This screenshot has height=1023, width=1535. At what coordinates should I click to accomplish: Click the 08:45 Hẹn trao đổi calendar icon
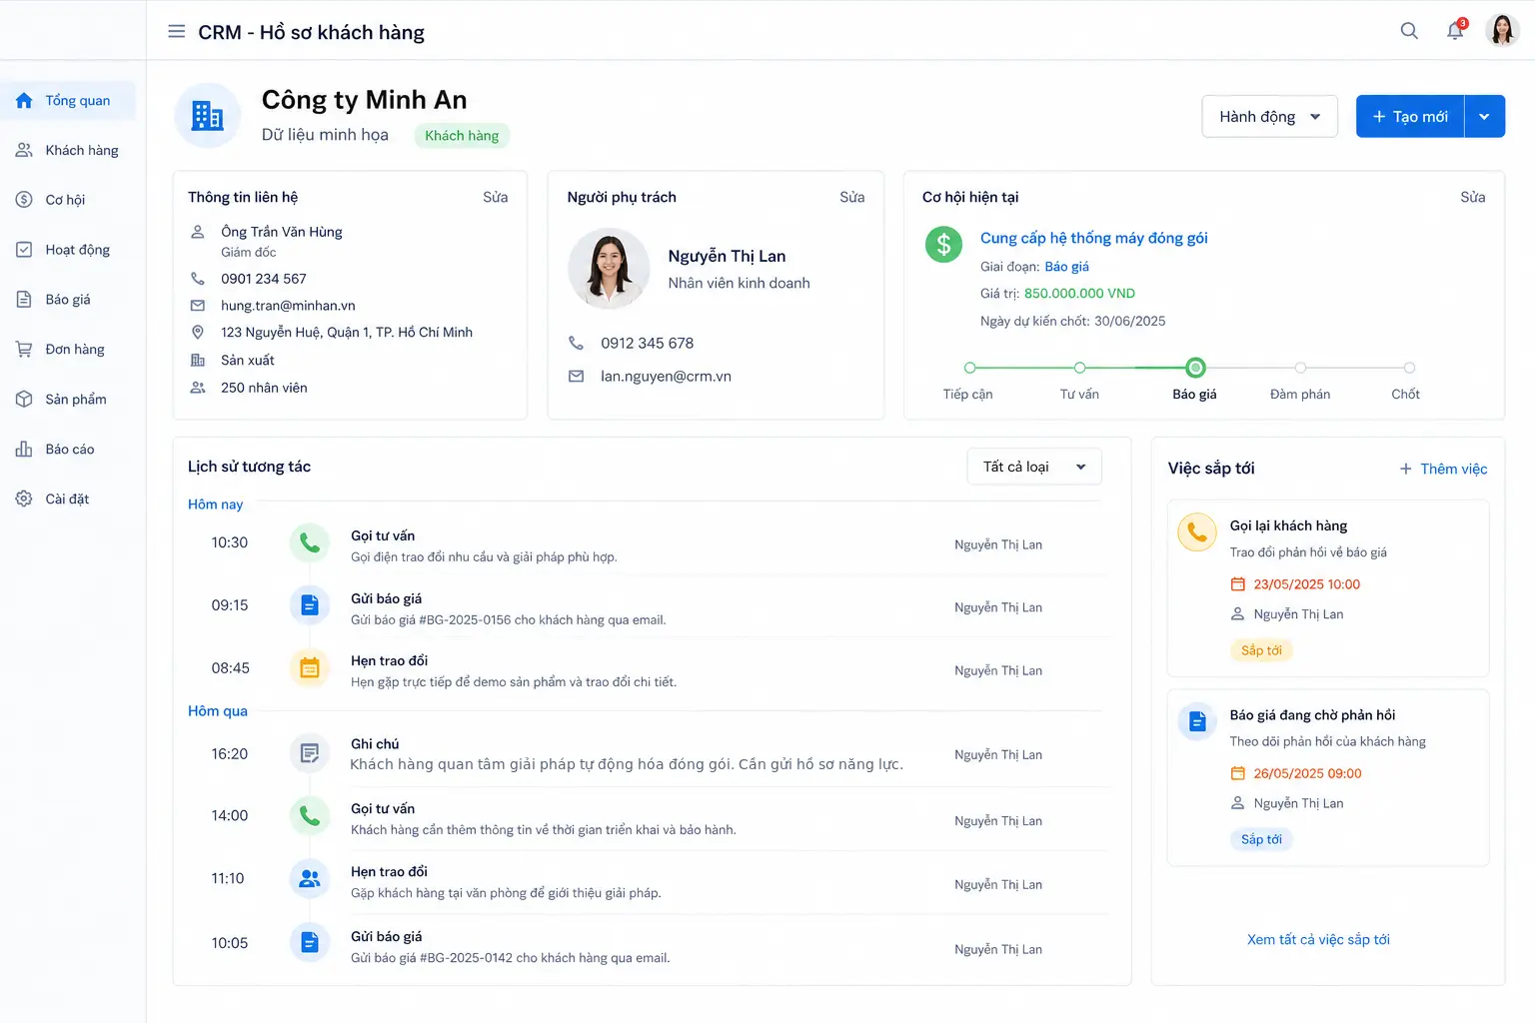pos(310,668)
